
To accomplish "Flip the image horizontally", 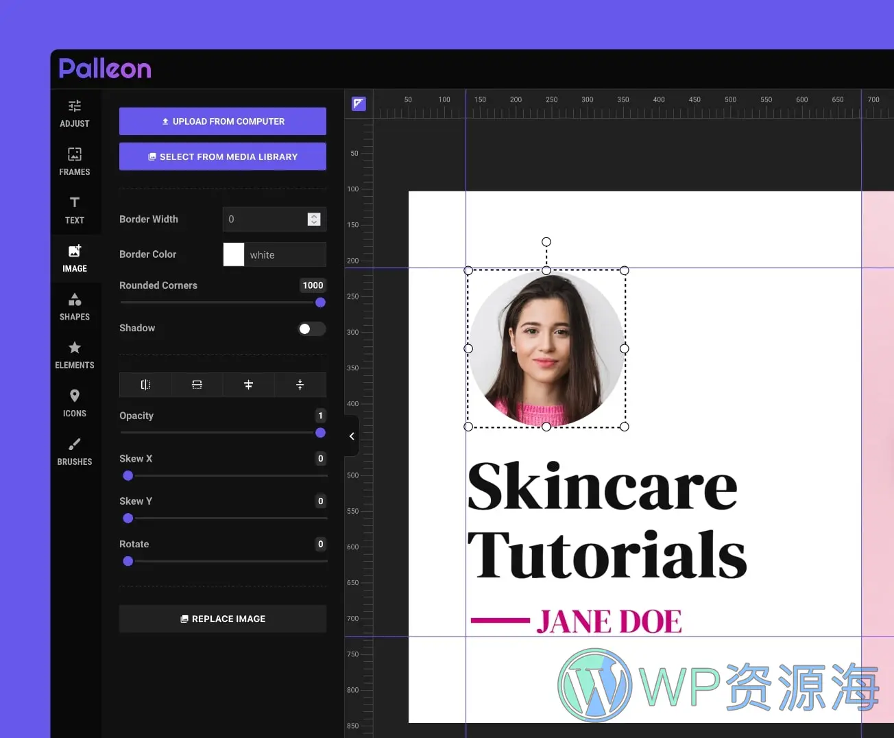I will point(145,385).
